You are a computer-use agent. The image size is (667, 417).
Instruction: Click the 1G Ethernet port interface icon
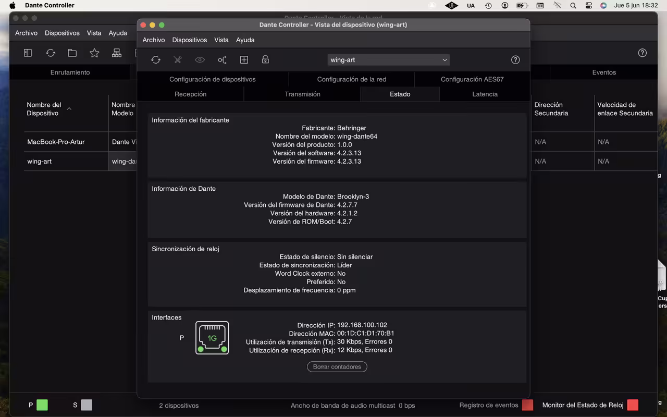[x=212, y=338]
